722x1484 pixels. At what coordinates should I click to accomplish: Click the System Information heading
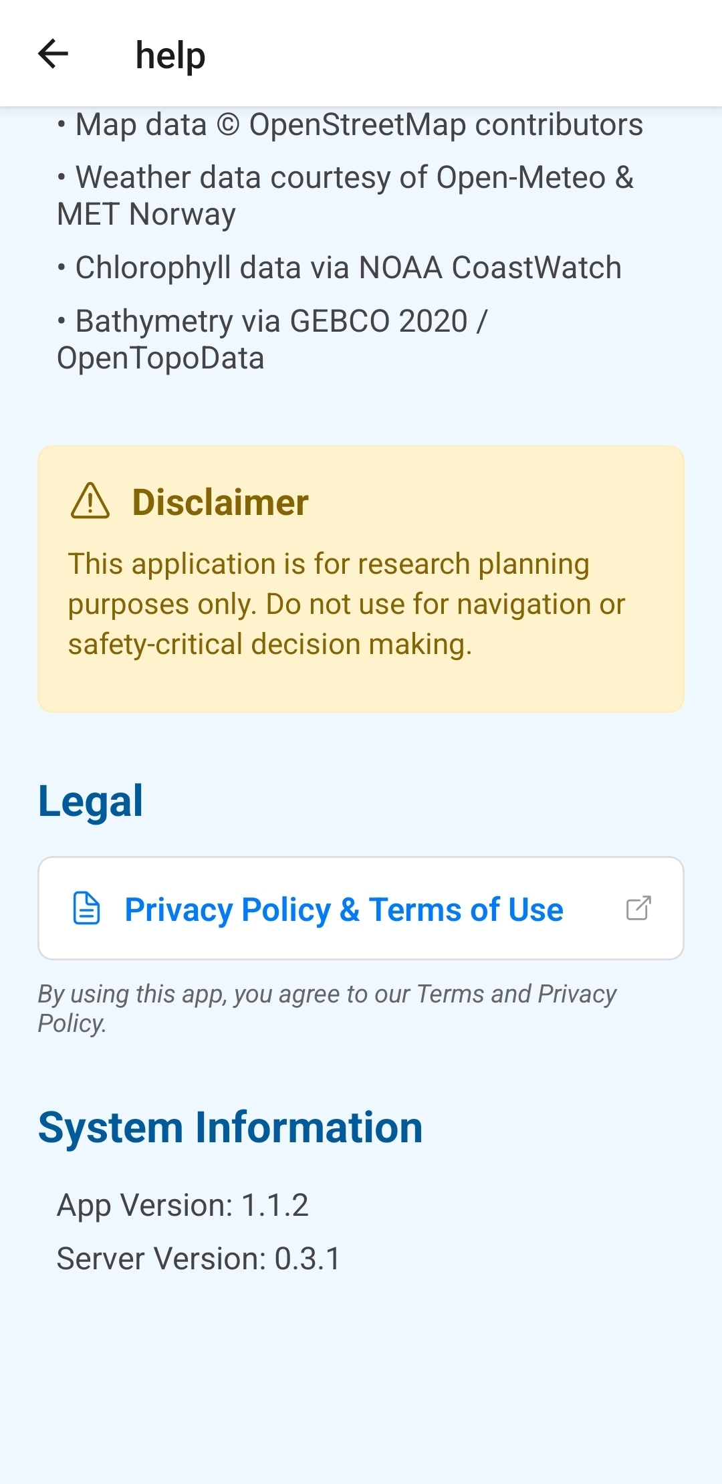(x=230, y=1128)
